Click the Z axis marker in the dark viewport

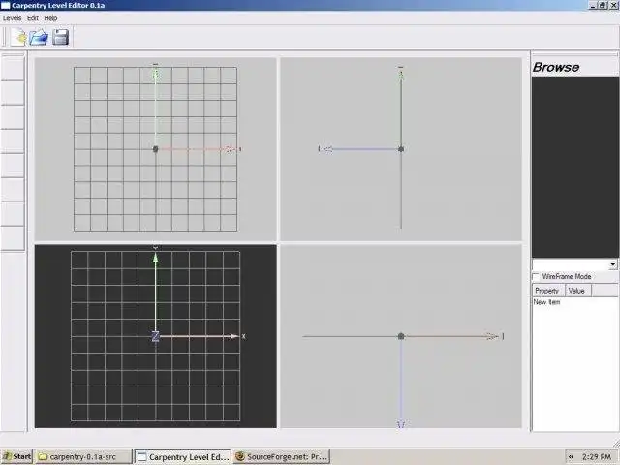[155, 336]
